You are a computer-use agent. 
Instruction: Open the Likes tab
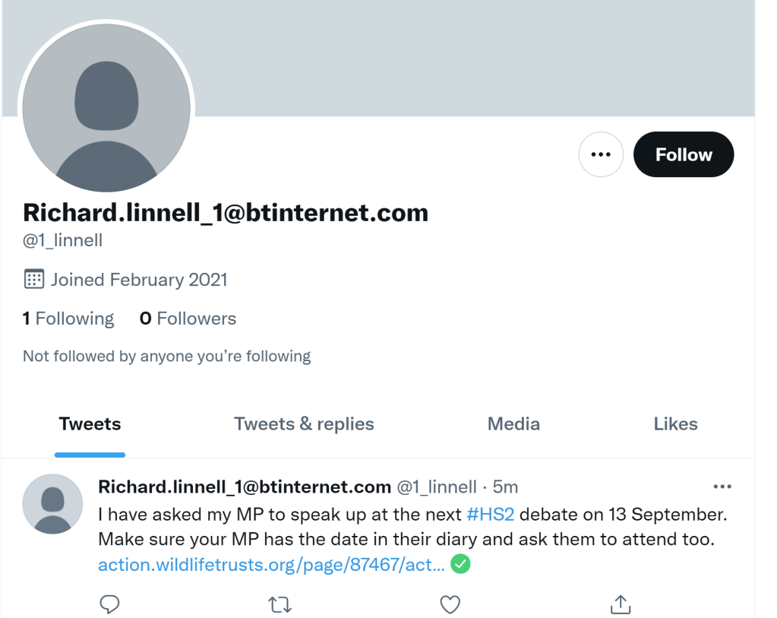coord(675,424)
